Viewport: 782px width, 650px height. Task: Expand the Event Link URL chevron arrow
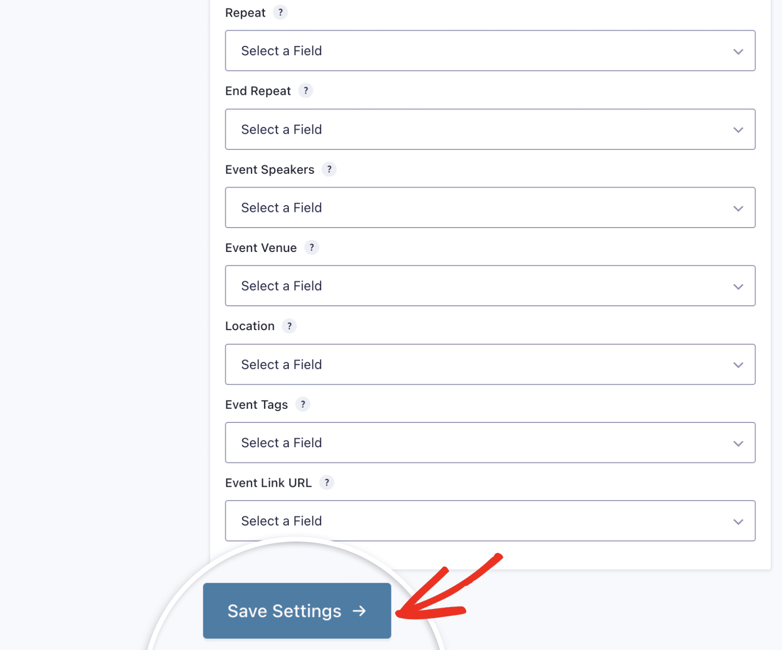pyautogui.click(x=738, y=521)
